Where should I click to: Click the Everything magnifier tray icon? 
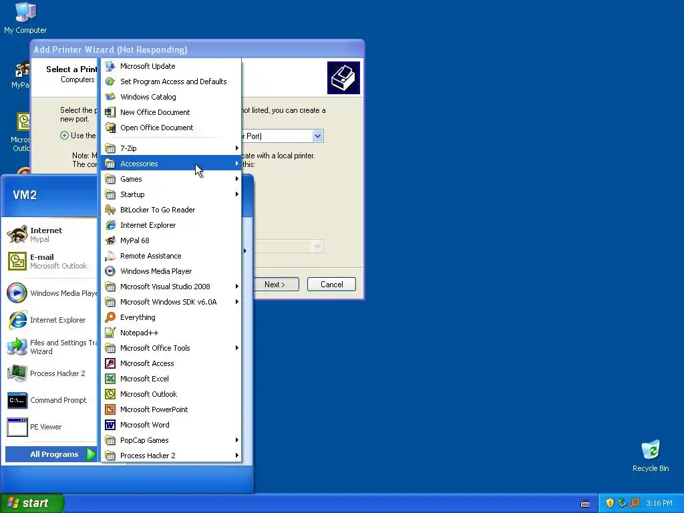[x=635, y=503]
